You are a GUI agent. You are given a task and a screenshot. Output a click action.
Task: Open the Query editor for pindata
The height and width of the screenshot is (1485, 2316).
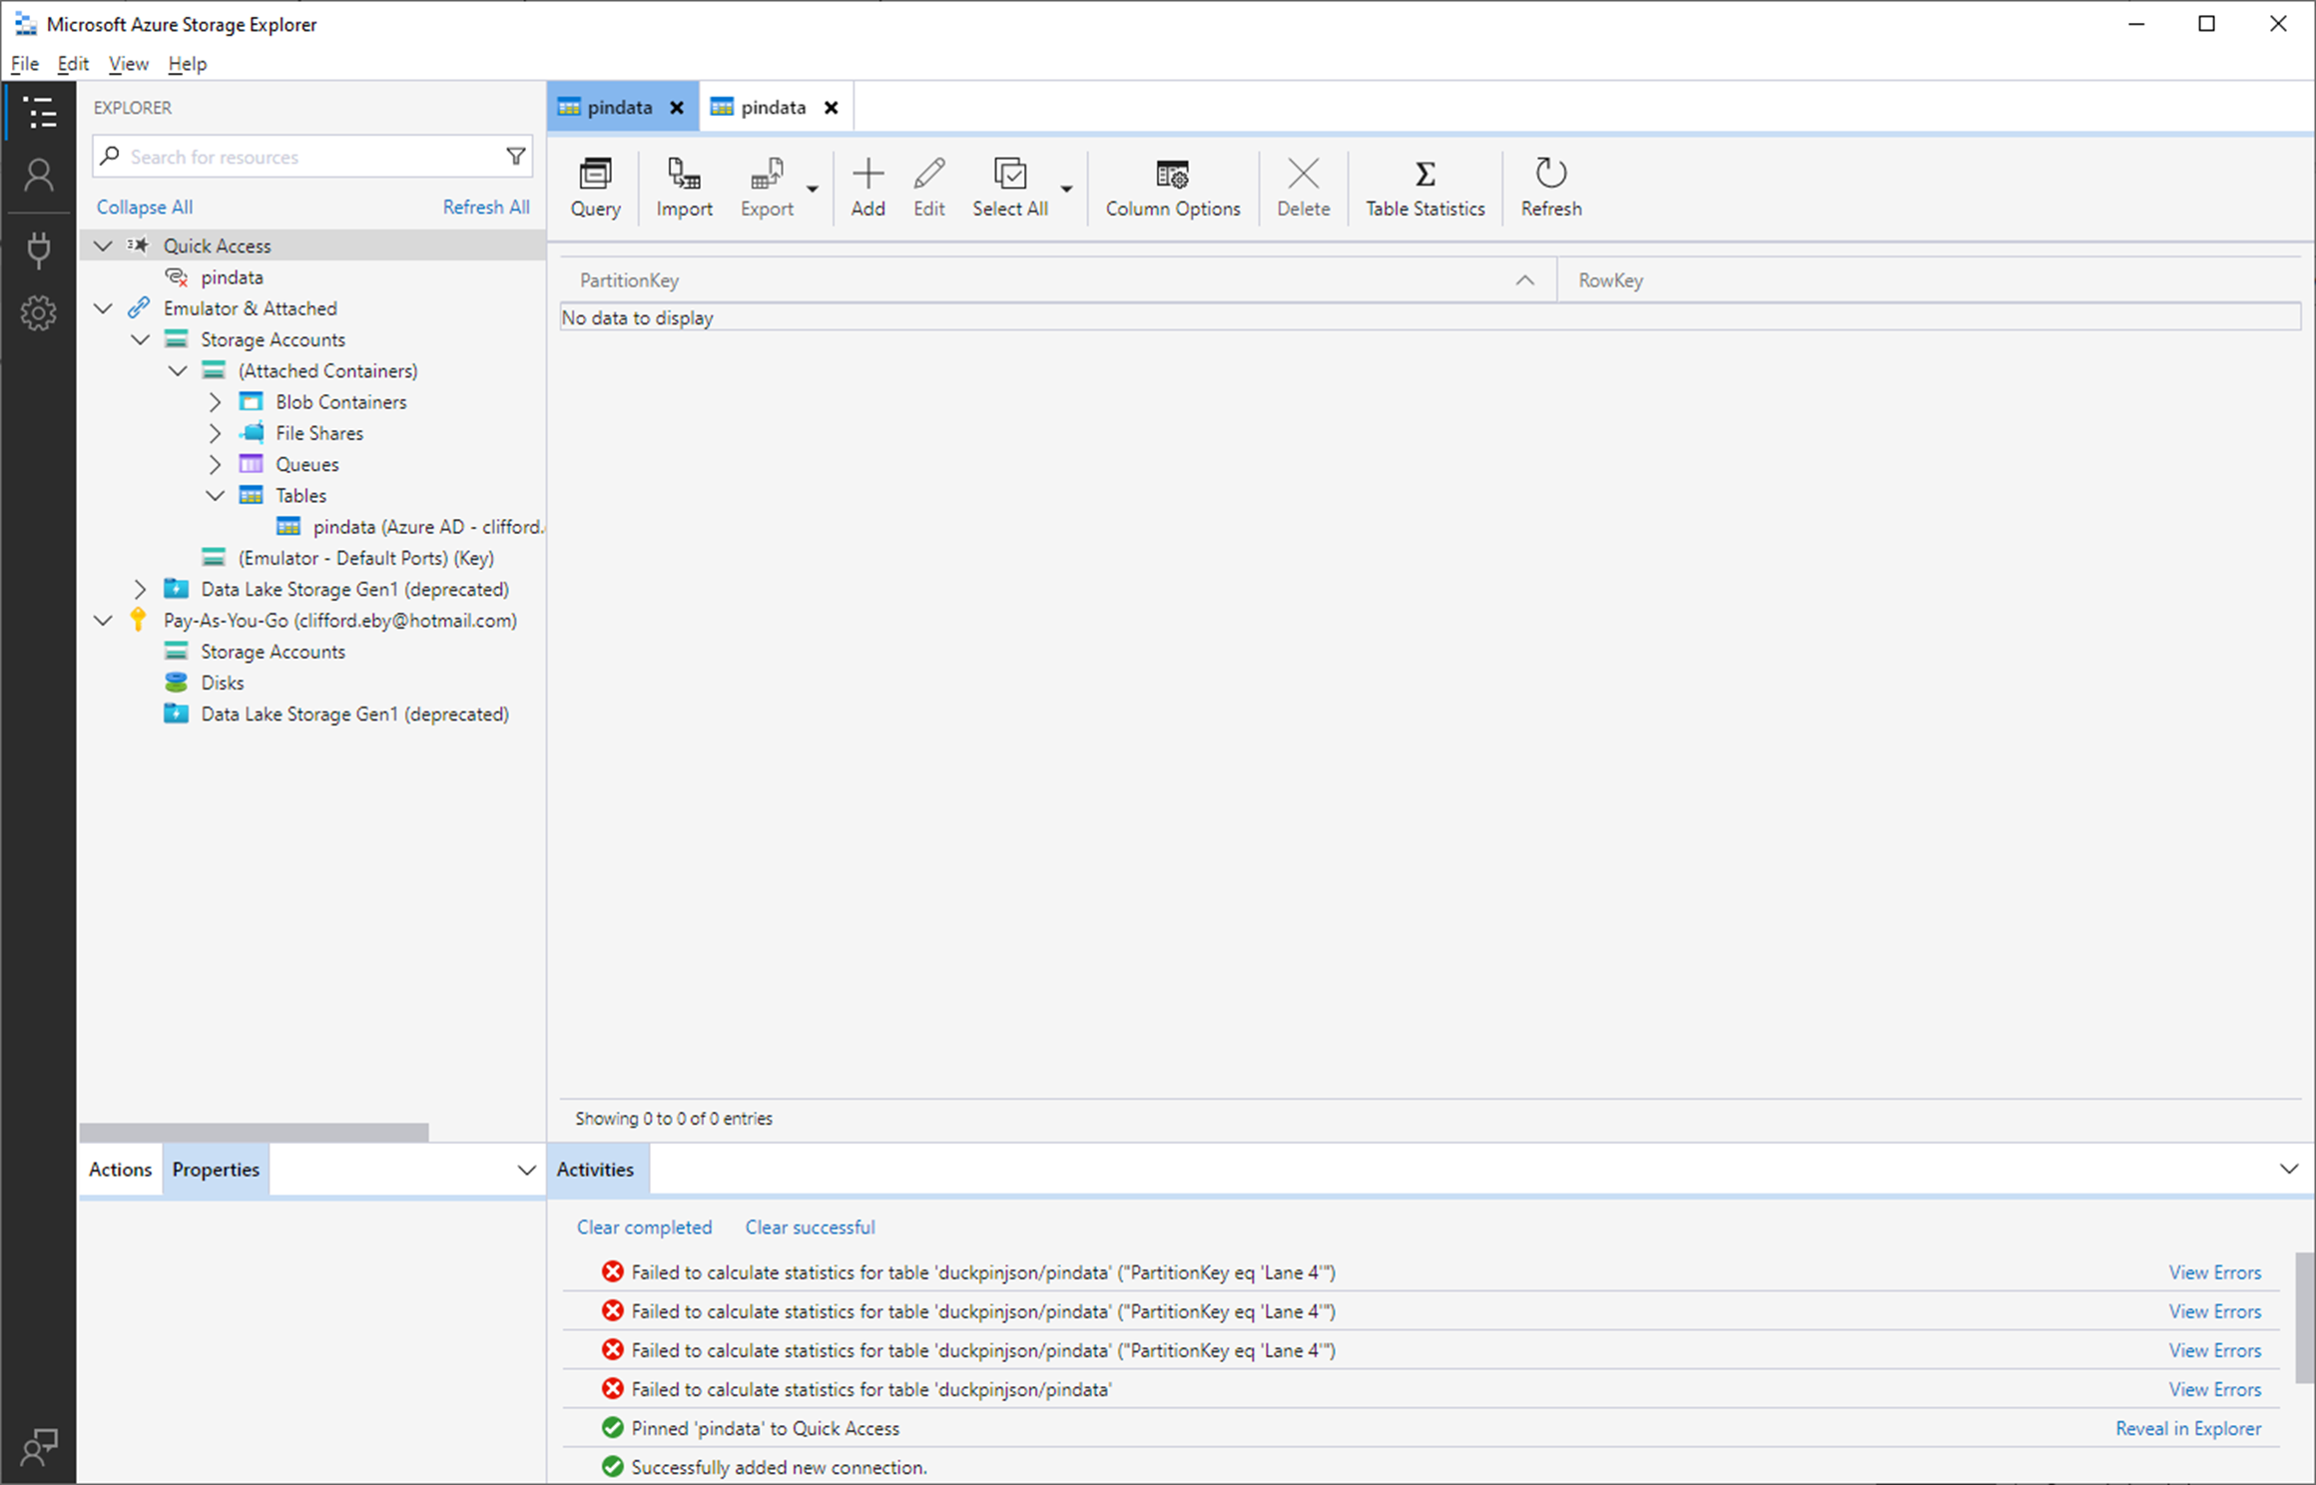coord(595,188)
